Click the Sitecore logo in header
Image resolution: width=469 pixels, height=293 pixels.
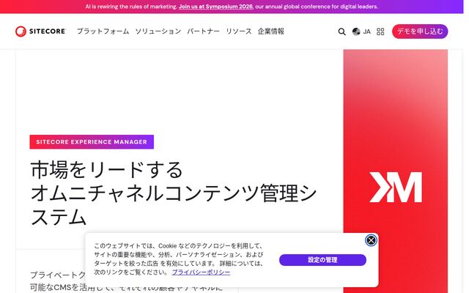41,31
